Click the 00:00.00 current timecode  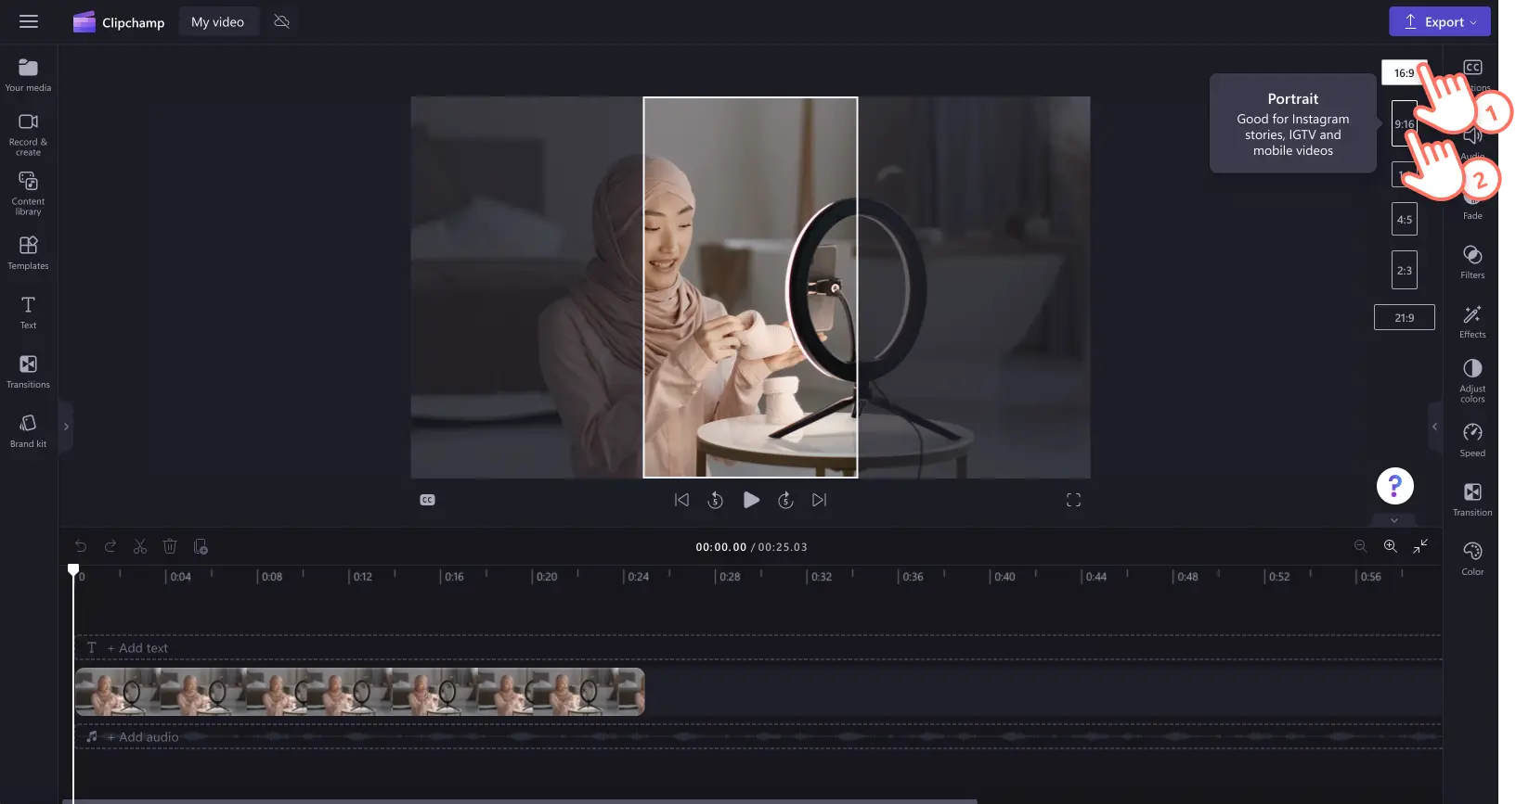pyautogui.click(x=721, y=547)
